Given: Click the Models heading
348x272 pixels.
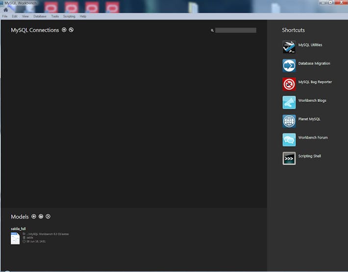Looking at the screenshot, I should (x=20, y=217).
